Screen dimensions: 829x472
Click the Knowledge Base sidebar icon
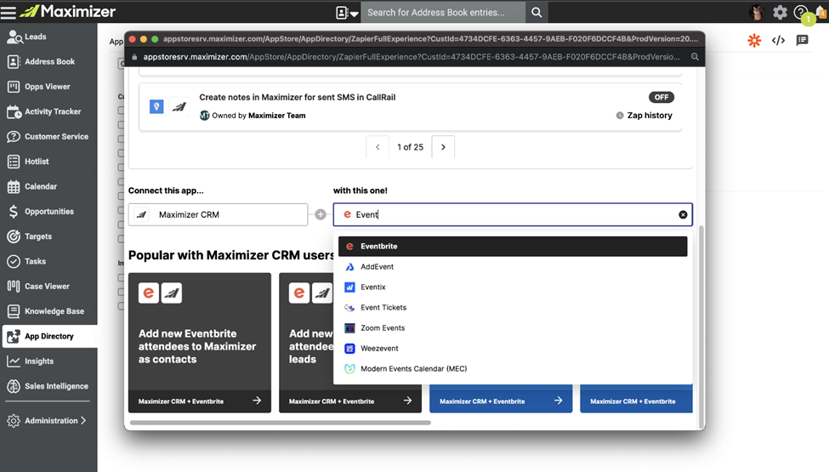click(14, 311)
